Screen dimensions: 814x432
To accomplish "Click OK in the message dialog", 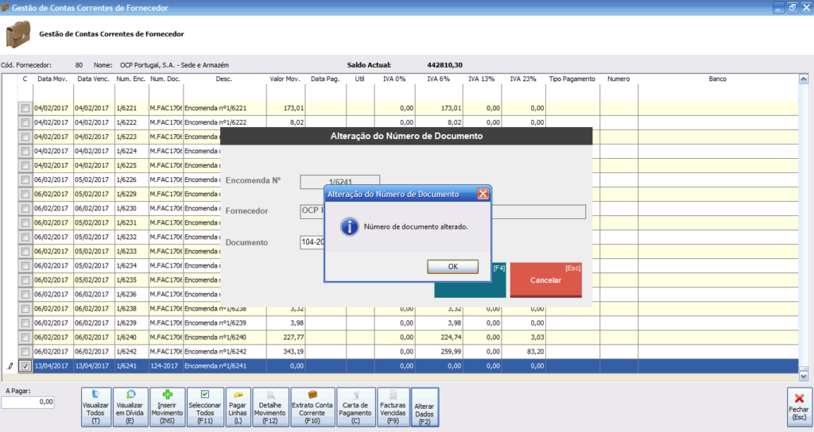I will point(452,267).
